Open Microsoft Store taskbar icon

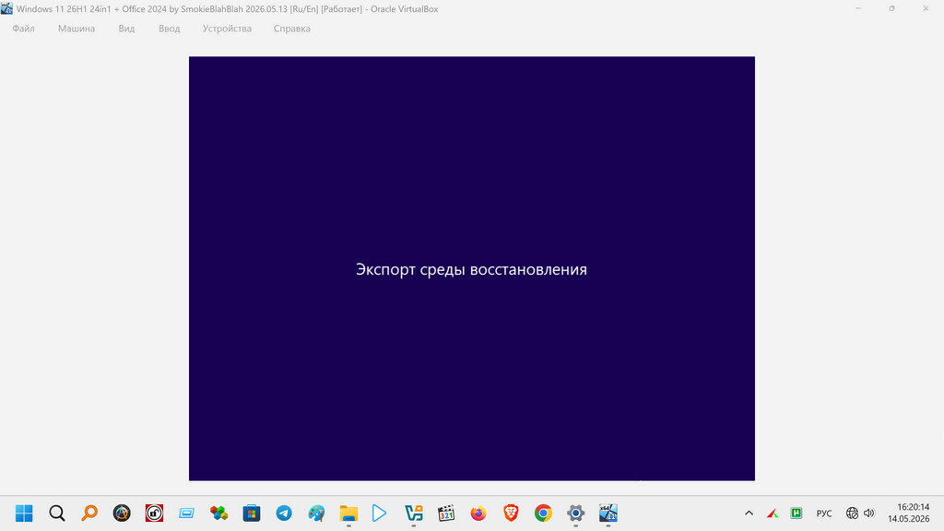252,513
